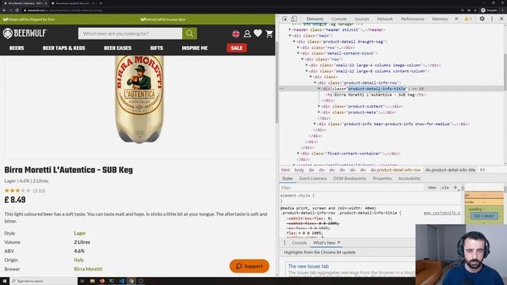This screenshot has height=285, width=507.
Task: Click the Windows Start button
Action: click(5, 281)
